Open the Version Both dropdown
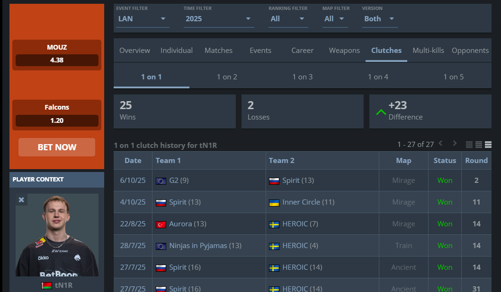The image size is (501, 292). click(380, 19)
